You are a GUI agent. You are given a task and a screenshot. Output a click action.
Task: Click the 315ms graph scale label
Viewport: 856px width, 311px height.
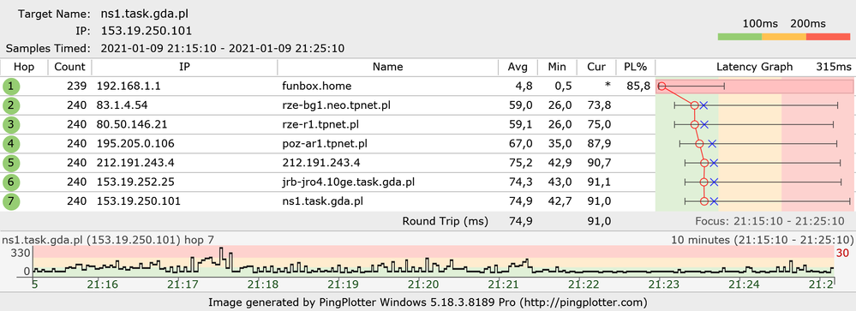tap(833, 67)
